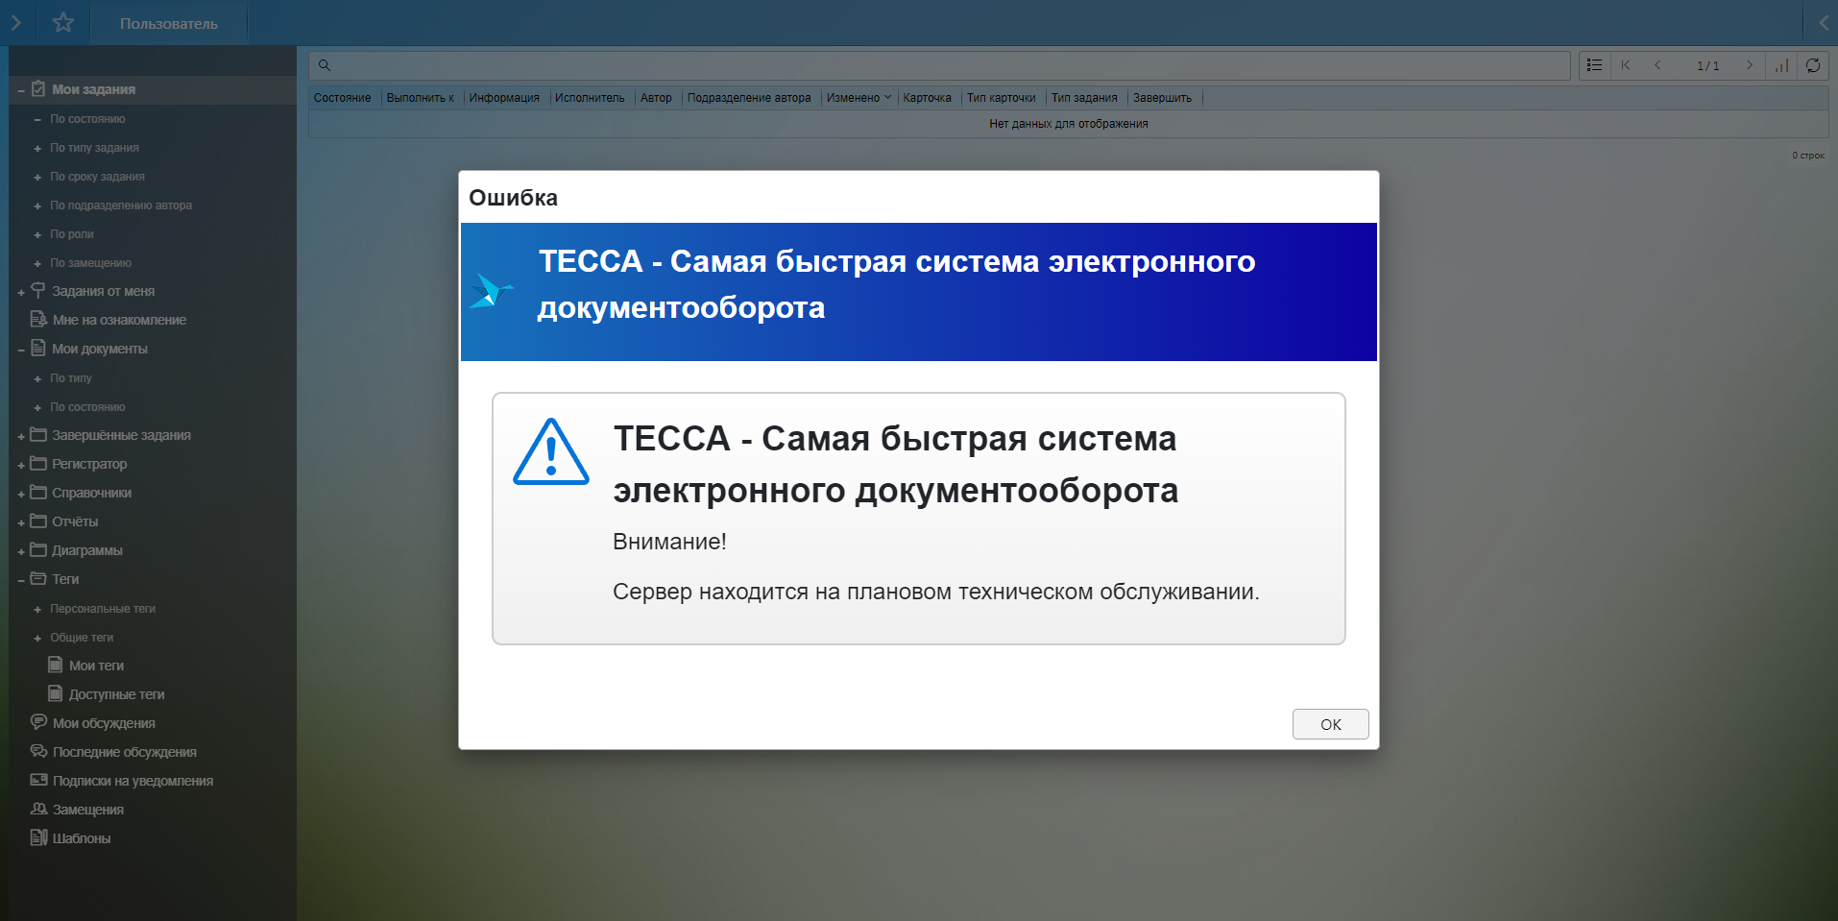This screenshot has height=921, width=1838.
Task: Sort by Выполнить к column
Action: [420, 98]
